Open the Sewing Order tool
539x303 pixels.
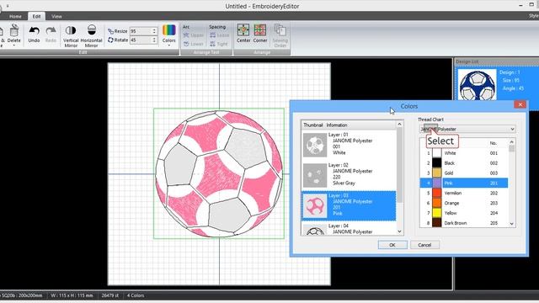point(280,35)
